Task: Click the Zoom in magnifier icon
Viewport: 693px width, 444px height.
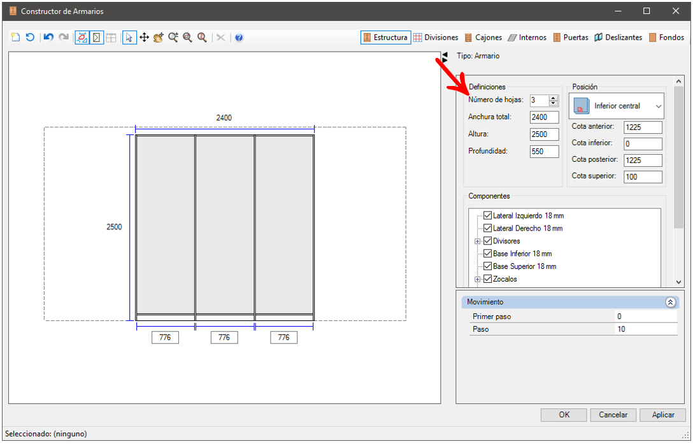Action: tap(173, 38)
